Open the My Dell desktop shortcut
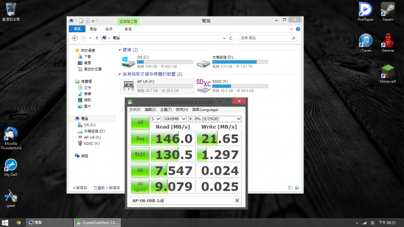The height and width of the screenshot is (227, 404). pyautogui.click(x=11, y=168)
